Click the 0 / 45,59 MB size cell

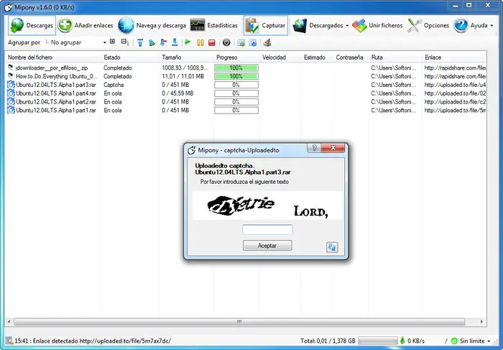tap(177, 93)
